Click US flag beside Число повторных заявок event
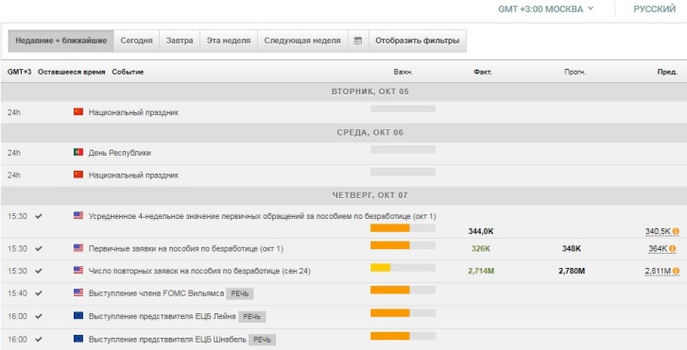Viewport: 687px width, 350px height. pyautogui.click(x=78, y=271)
